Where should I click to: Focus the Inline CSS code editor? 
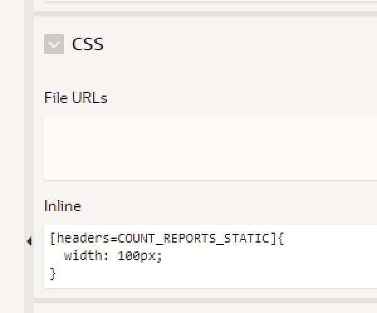click(210, 256)
